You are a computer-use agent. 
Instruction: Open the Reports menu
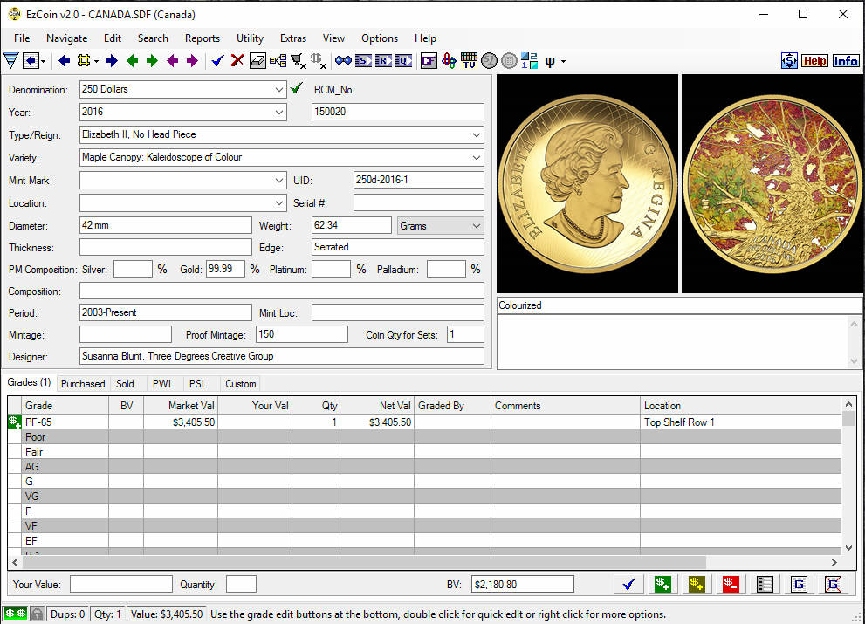tap(202, 38)
